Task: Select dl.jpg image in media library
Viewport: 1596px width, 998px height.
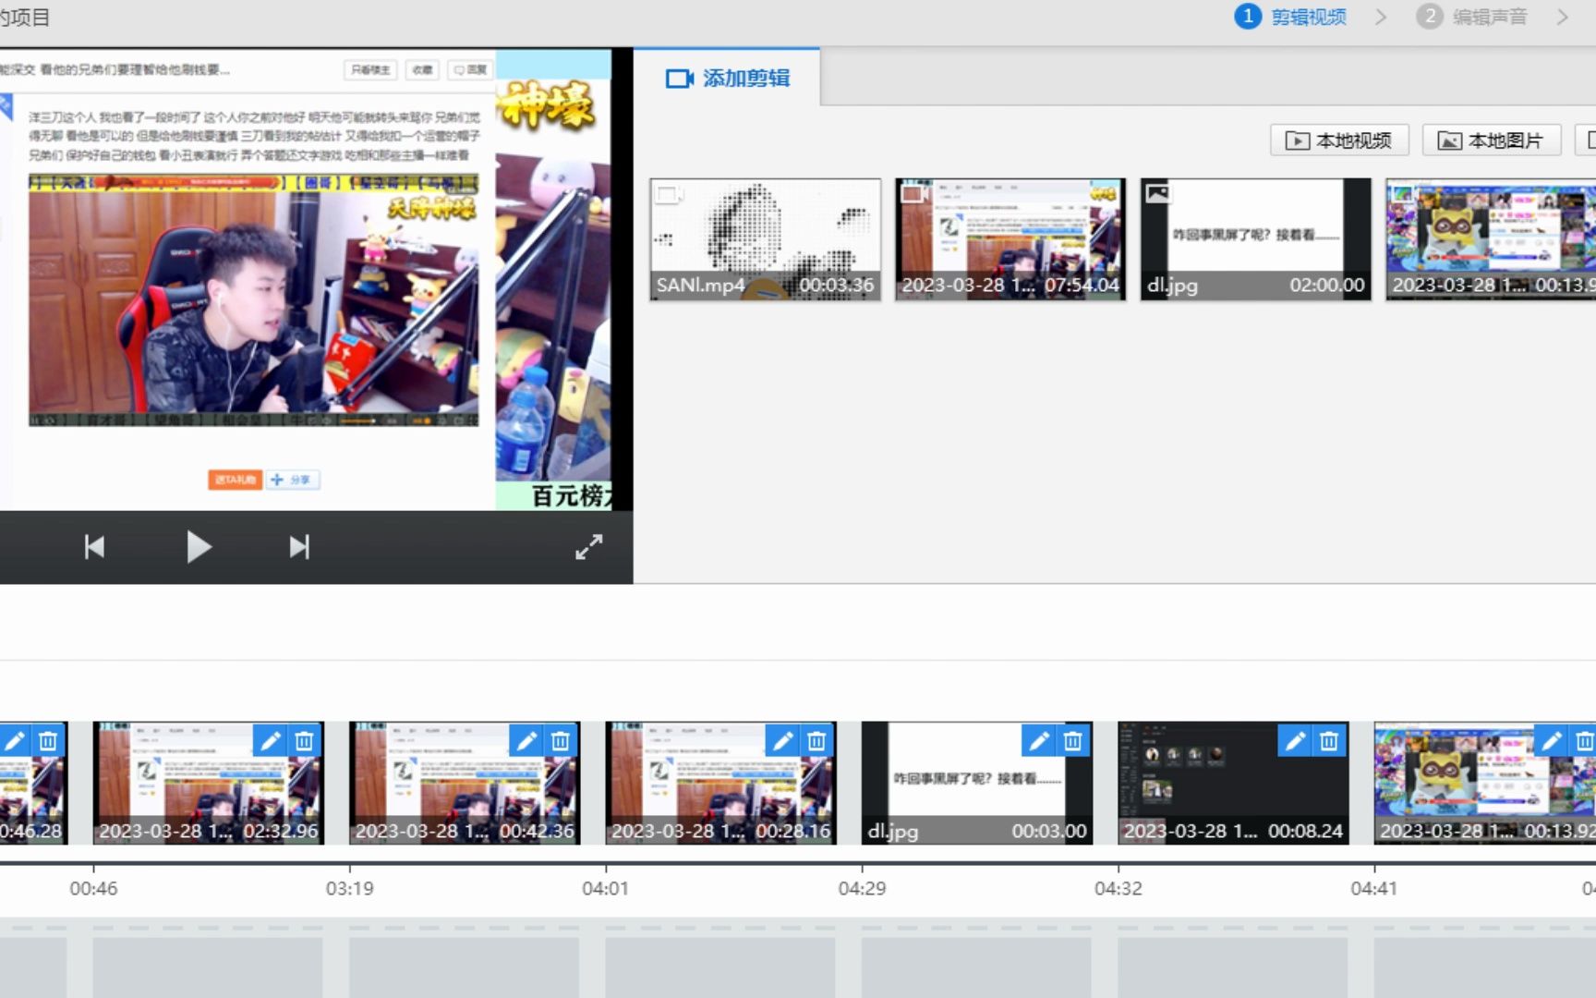Action: (x=1256, y=239)
